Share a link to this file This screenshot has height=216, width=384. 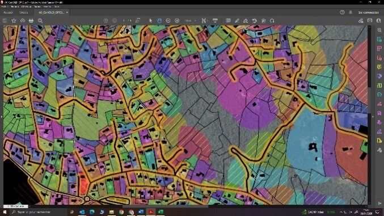point(361,21)
